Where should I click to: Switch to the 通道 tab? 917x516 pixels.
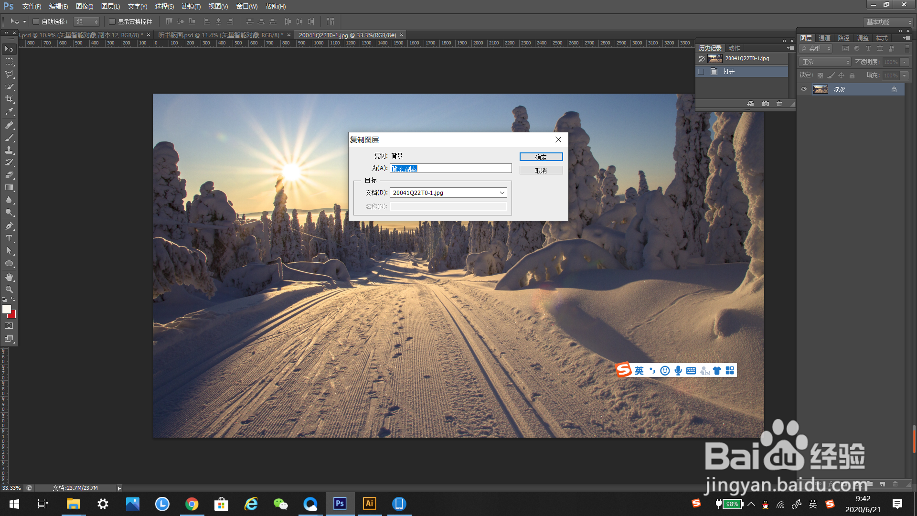pos(824,38)
